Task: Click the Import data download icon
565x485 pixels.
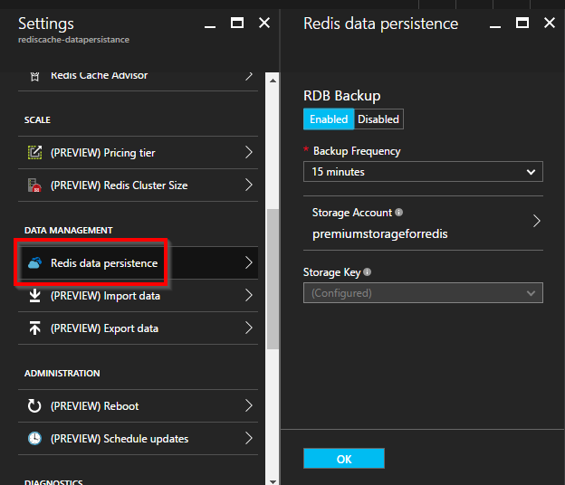Action: [x=35, y=296]
